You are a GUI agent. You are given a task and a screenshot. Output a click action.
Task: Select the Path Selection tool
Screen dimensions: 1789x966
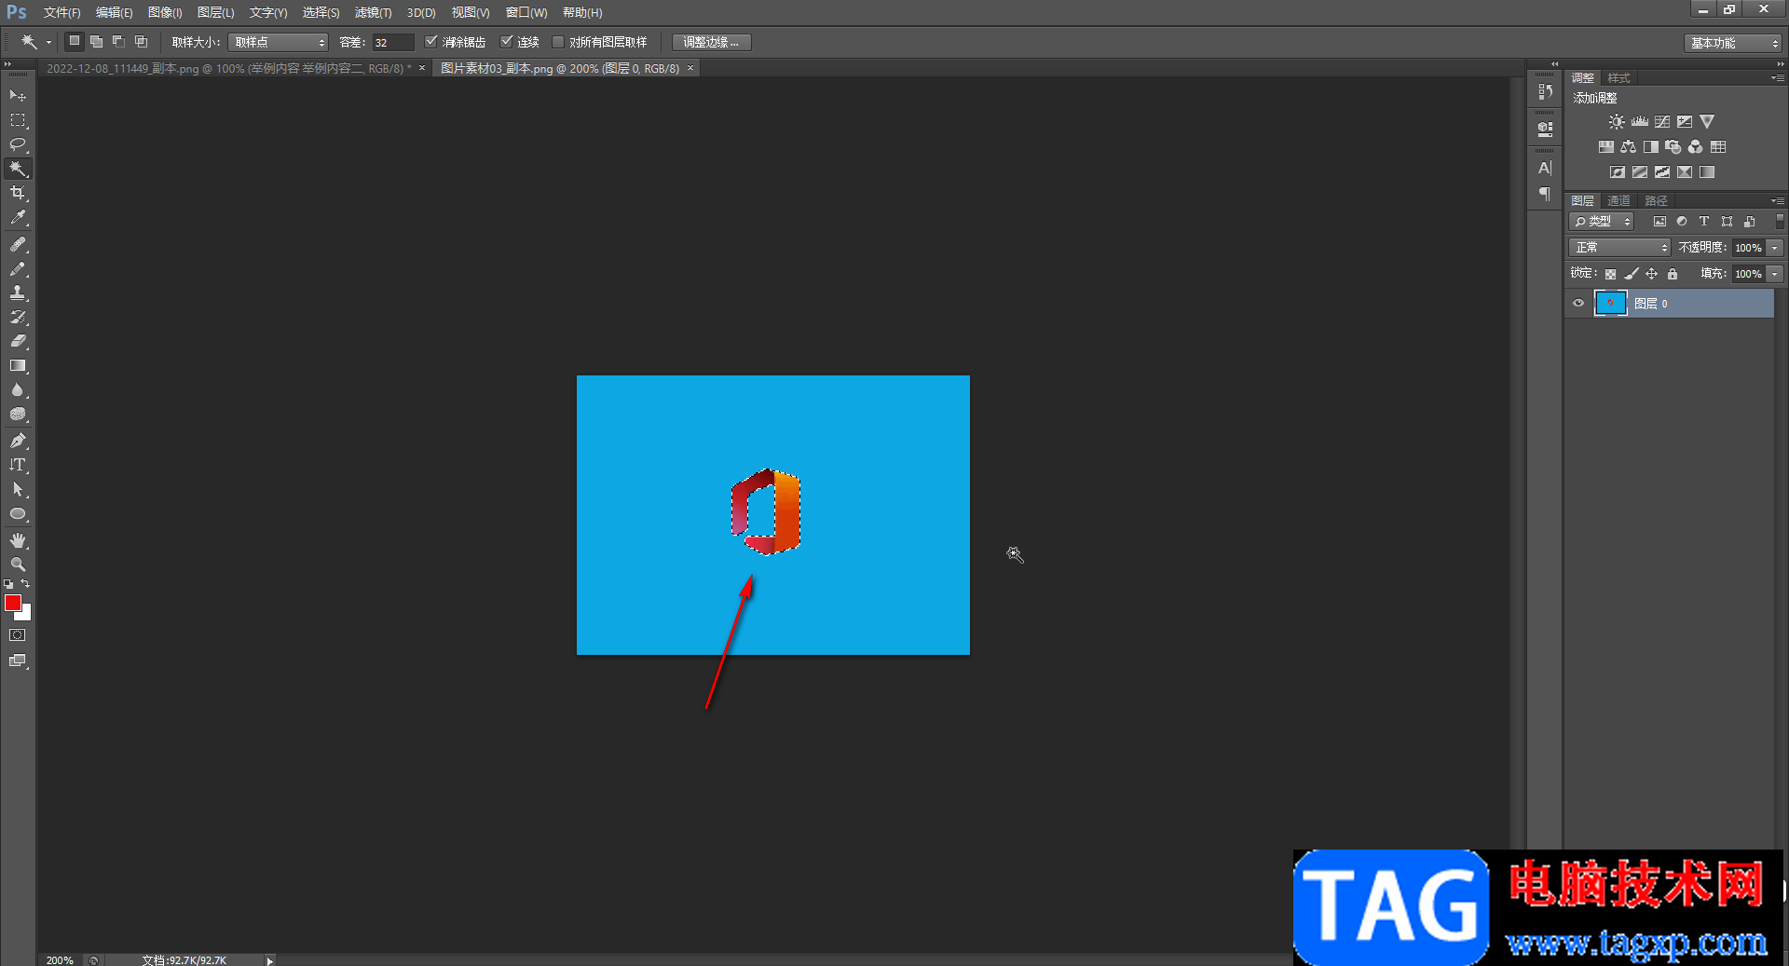point(18,489)
